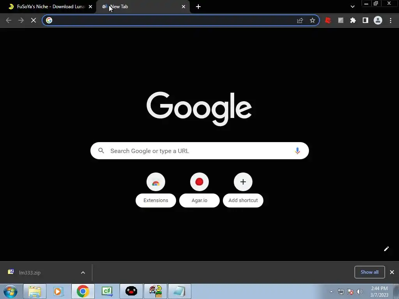Expand the tab search chevron
399x299 pixels.
(x=352, y=7)
